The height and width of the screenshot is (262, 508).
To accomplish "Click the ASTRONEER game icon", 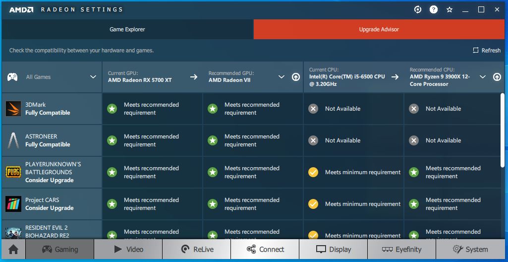I will click(13, 140).
